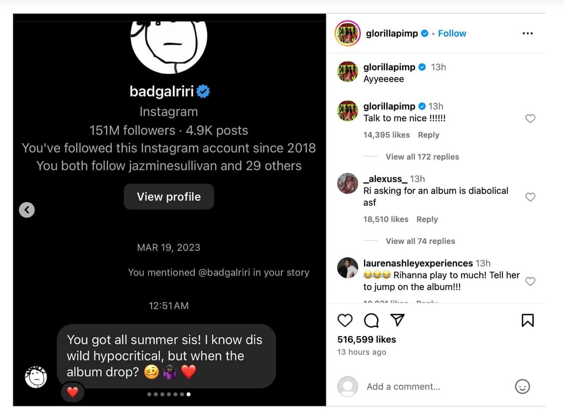Select the last carousel dot indicator
The height and width of the screenshot is (416, 564).
[188, 394]
